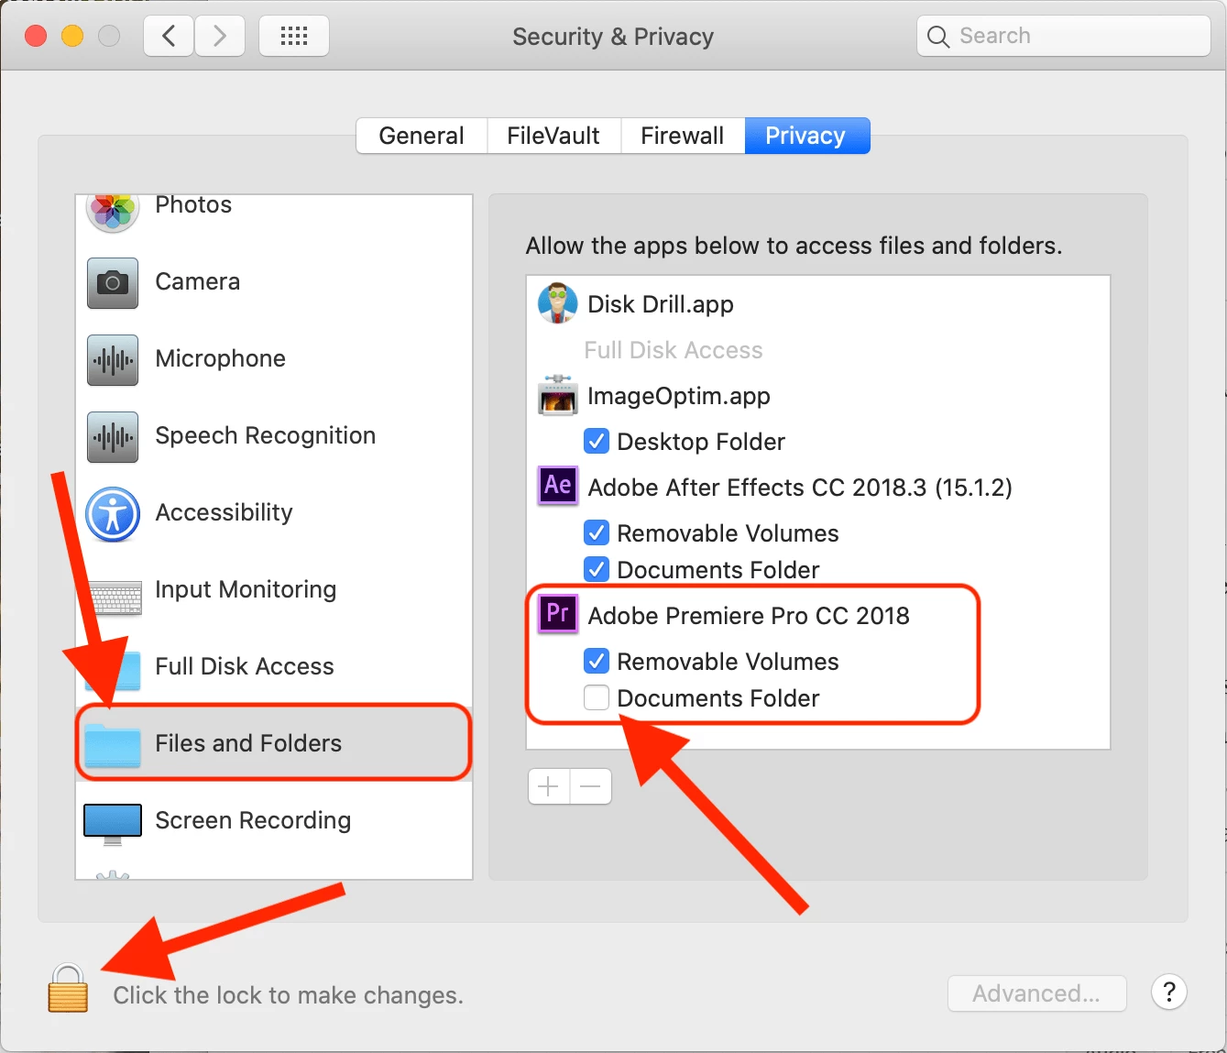The width and height of the screenshot is (1227, 1053).
Task: Select Microphone label in list
Action: [x=221, y=358]
